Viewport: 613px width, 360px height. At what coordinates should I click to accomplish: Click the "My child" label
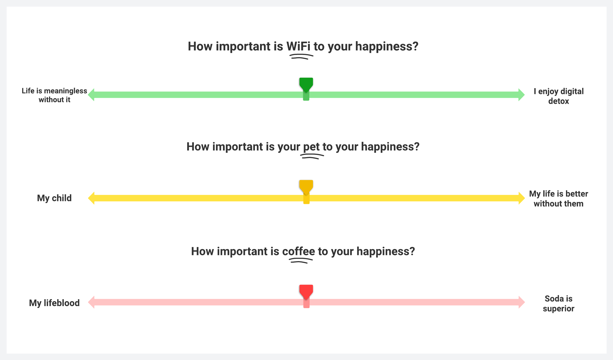[54, 198]
